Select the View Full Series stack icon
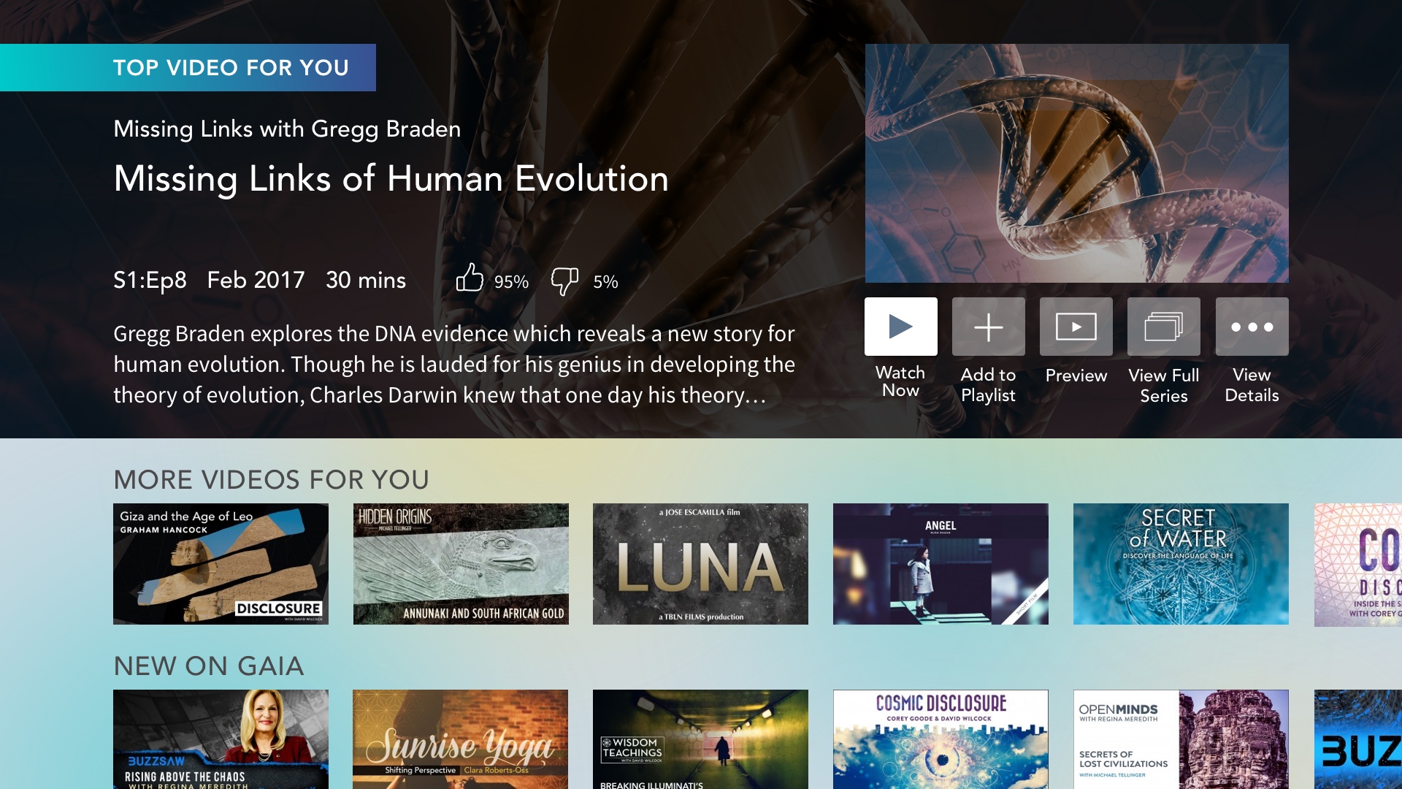 tap(1163, 327)
